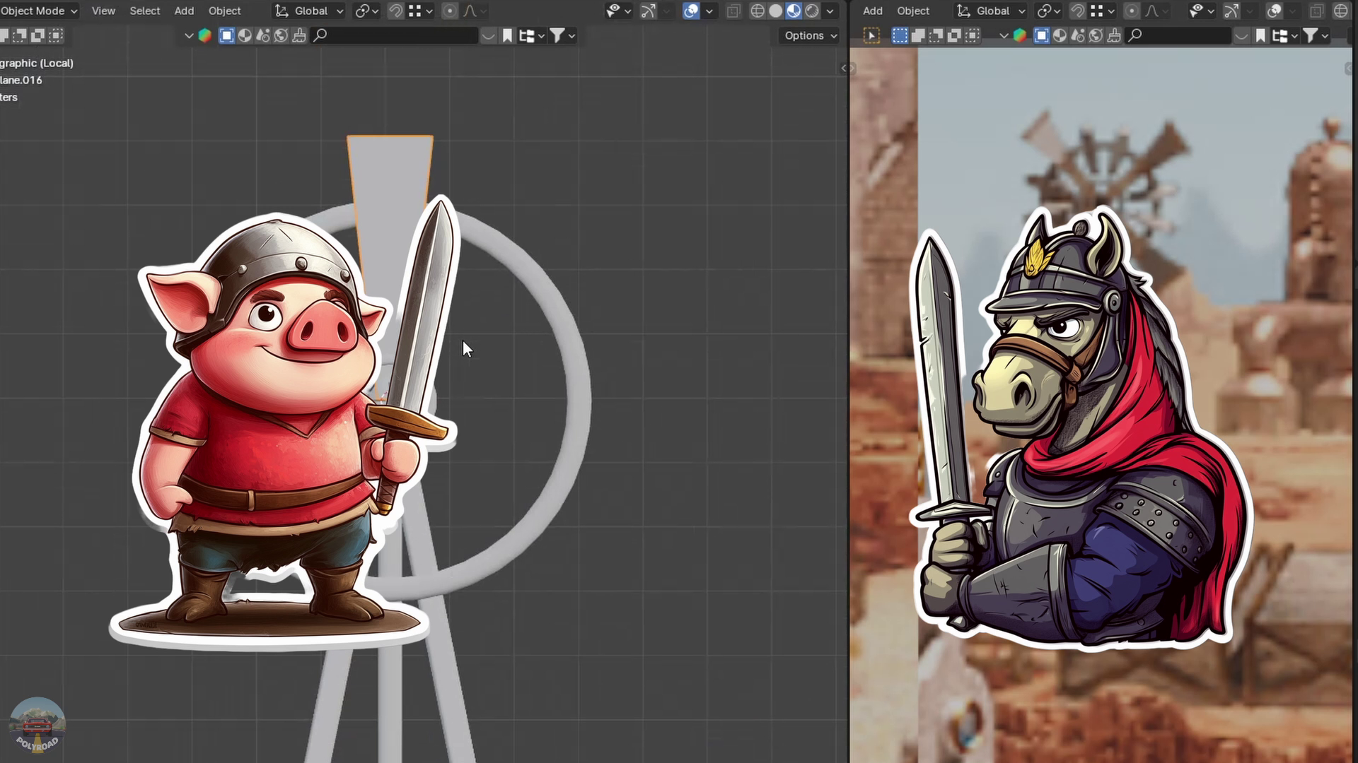1358x763 pixels.
Task: Toggle overlays in right viewport
Action: (x=1274, y=11)
